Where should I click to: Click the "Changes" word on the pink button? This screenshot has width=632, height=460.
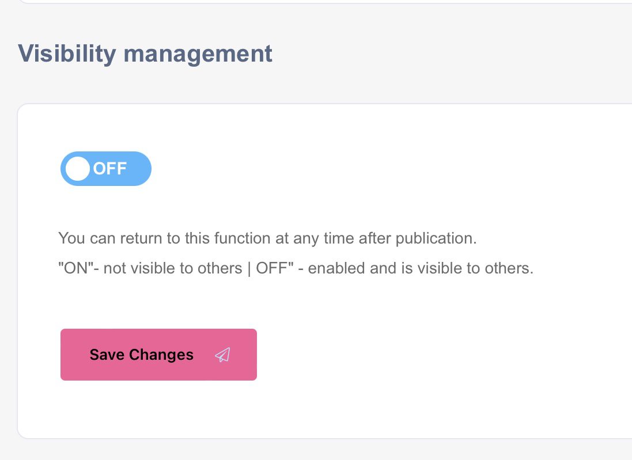pyautogui.click(x=161, y=355)
